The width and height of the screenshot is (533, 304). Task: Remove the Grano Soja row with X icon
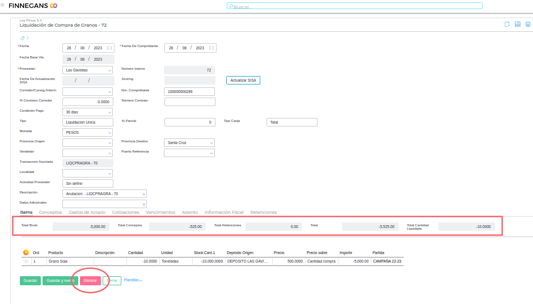coord(26,261)
